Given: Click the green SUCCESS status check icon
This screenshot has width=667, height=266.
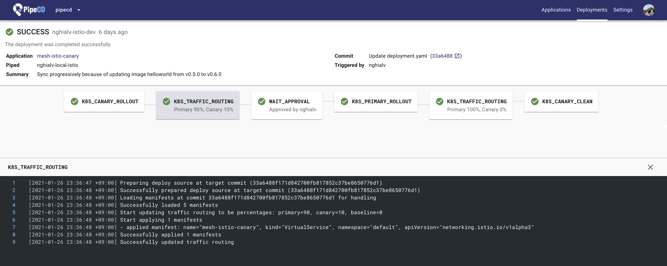Looking at the screenshot, I should coord(9,32).
